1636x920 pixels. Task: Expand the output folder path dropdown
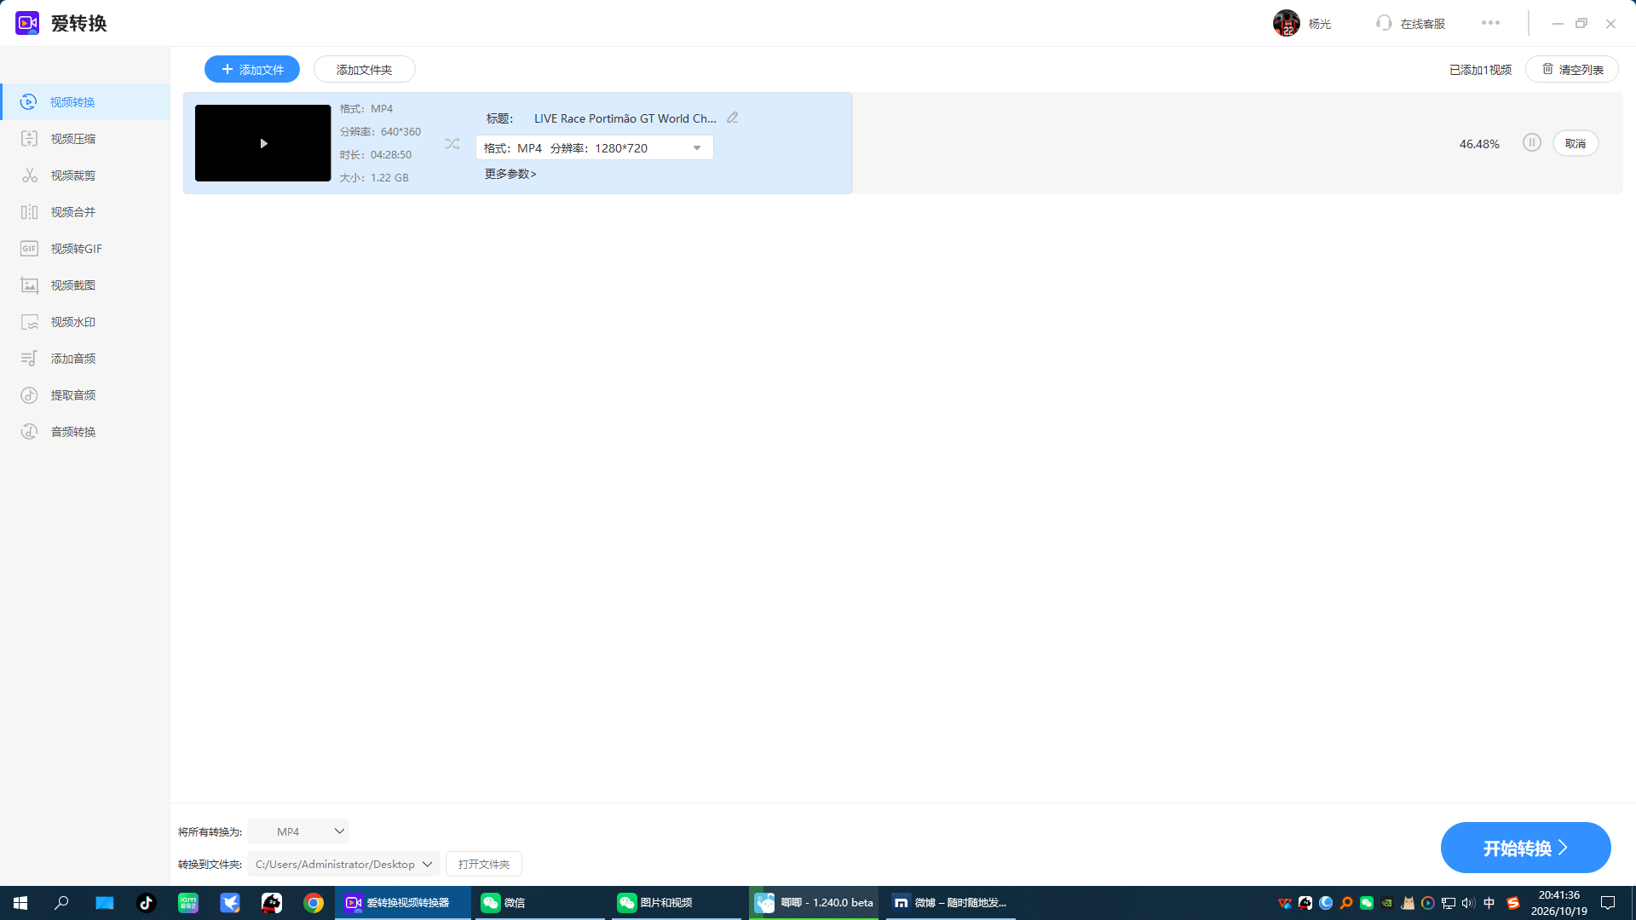[343, 864]
